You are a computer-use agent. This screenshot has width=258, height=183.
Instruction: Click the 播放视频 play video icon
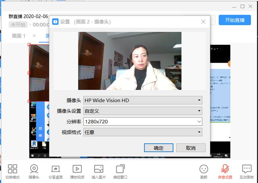click(x=77, y=169)
